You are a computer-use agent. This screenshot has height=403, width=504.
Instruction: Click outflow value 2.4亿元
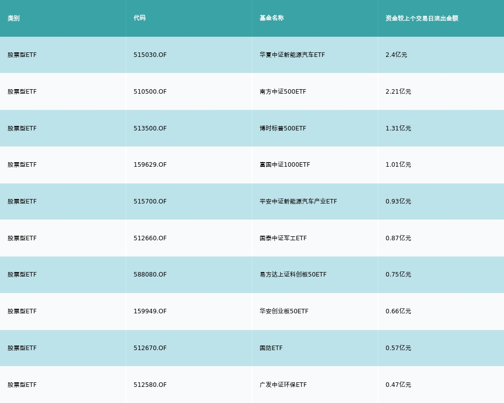(396, 55)
